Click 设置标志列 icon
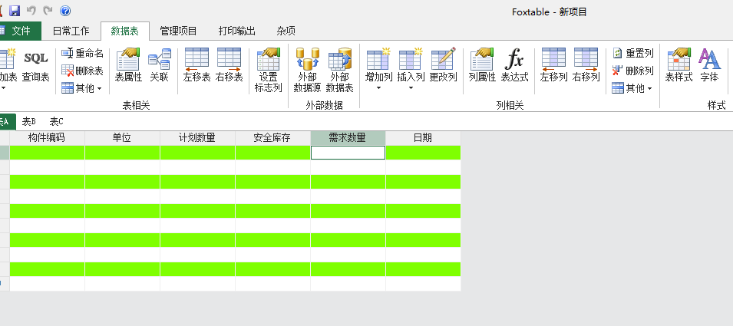733x326 pixels. [x=268, y=70]
